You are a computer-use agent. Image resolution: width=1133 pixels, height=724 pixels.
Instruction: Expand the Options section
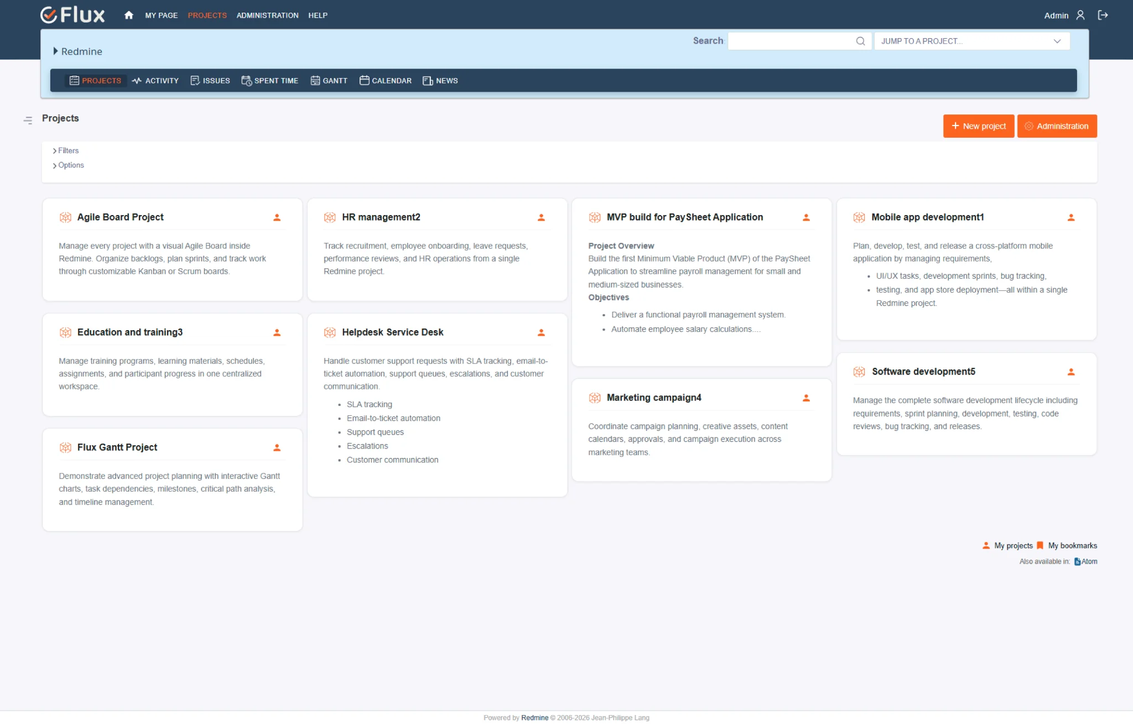[69, 165]
